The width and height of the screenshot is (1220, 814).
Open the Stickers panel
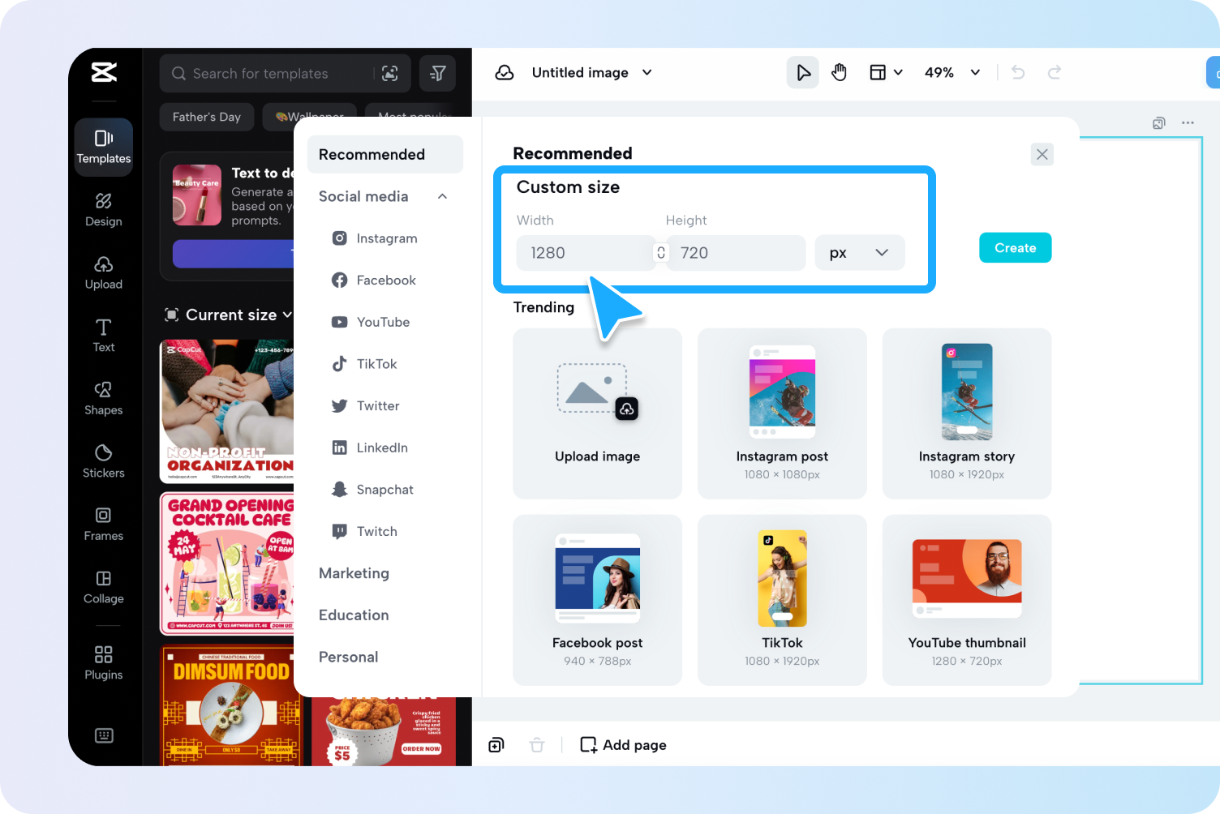coord(103,461)
